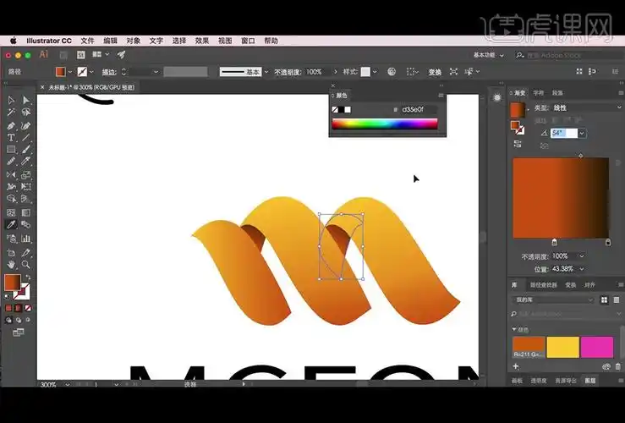Open the 基本功能 workspace switcher
The width and height of the screenshot is (625, 423).
485,54
